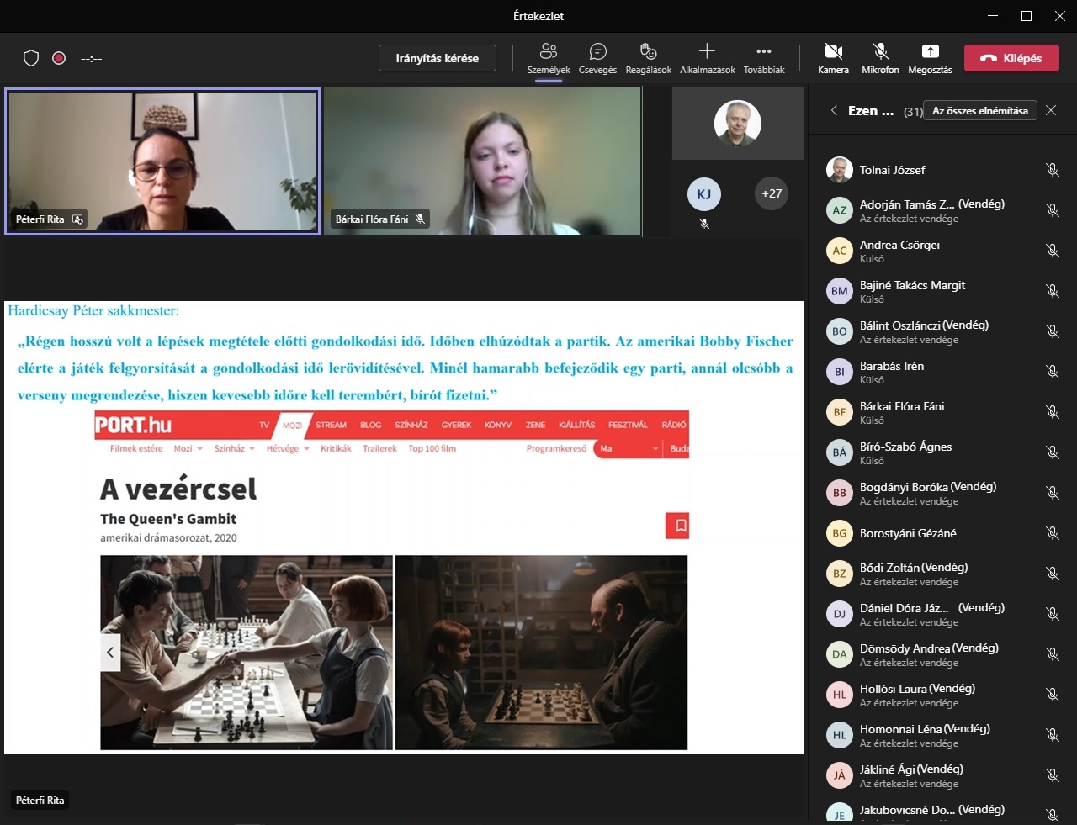The height and width of the screenshot is (825, 1077).
Task: Open SZÍNHÁZ tab in shared PORT.hu page
Action: click(x=411, y=425)
